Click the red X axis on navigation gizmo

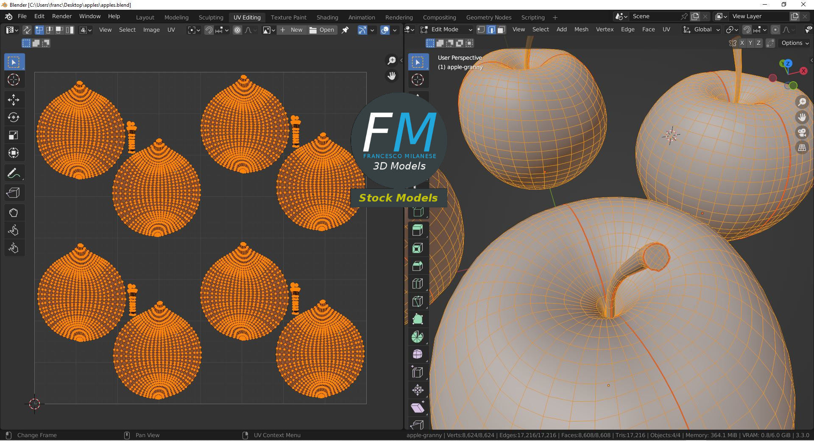803,71
